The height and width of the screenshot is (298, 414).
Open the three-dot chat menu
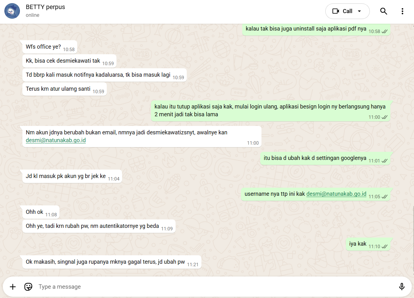point(402,11)
